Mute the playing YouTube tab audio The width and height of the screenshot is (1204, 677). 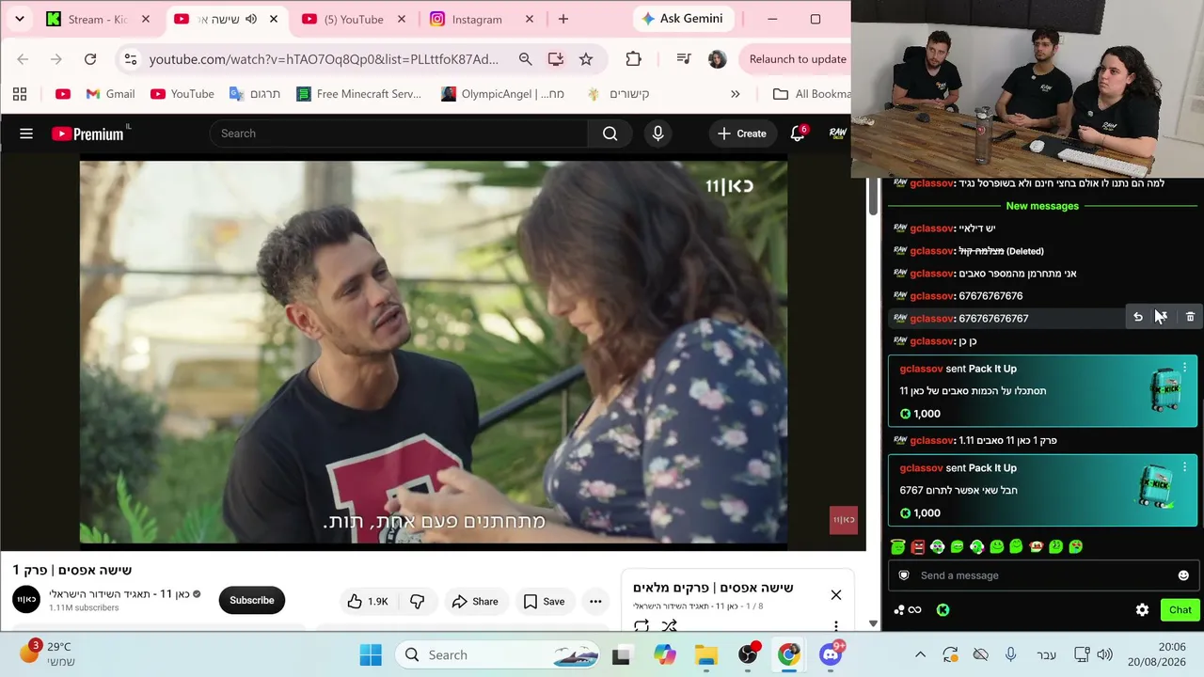pyautogui.click(x=251, y=19)
